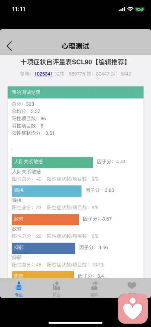
Task: Open the 趣味 tab icon
Action: [x=94, y=285]
